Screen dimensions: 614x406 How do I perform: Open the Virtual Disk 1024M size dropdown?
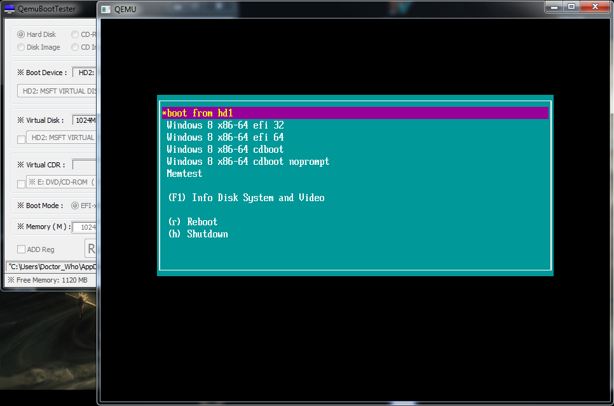click(x=85, y=120)
